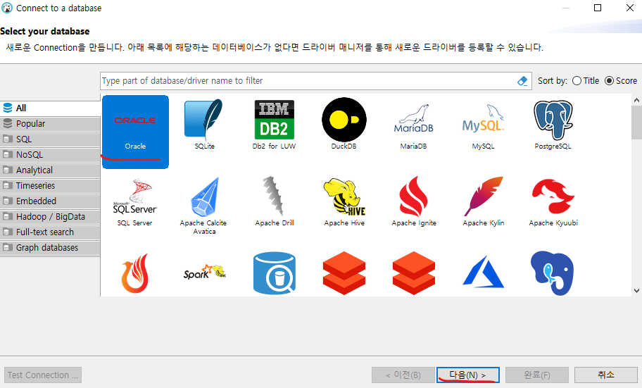Image resolution: width=642 pixels, height=388 pixels.
Task: Pick the blue Azure triangle icon
Action: pos(483,272)
